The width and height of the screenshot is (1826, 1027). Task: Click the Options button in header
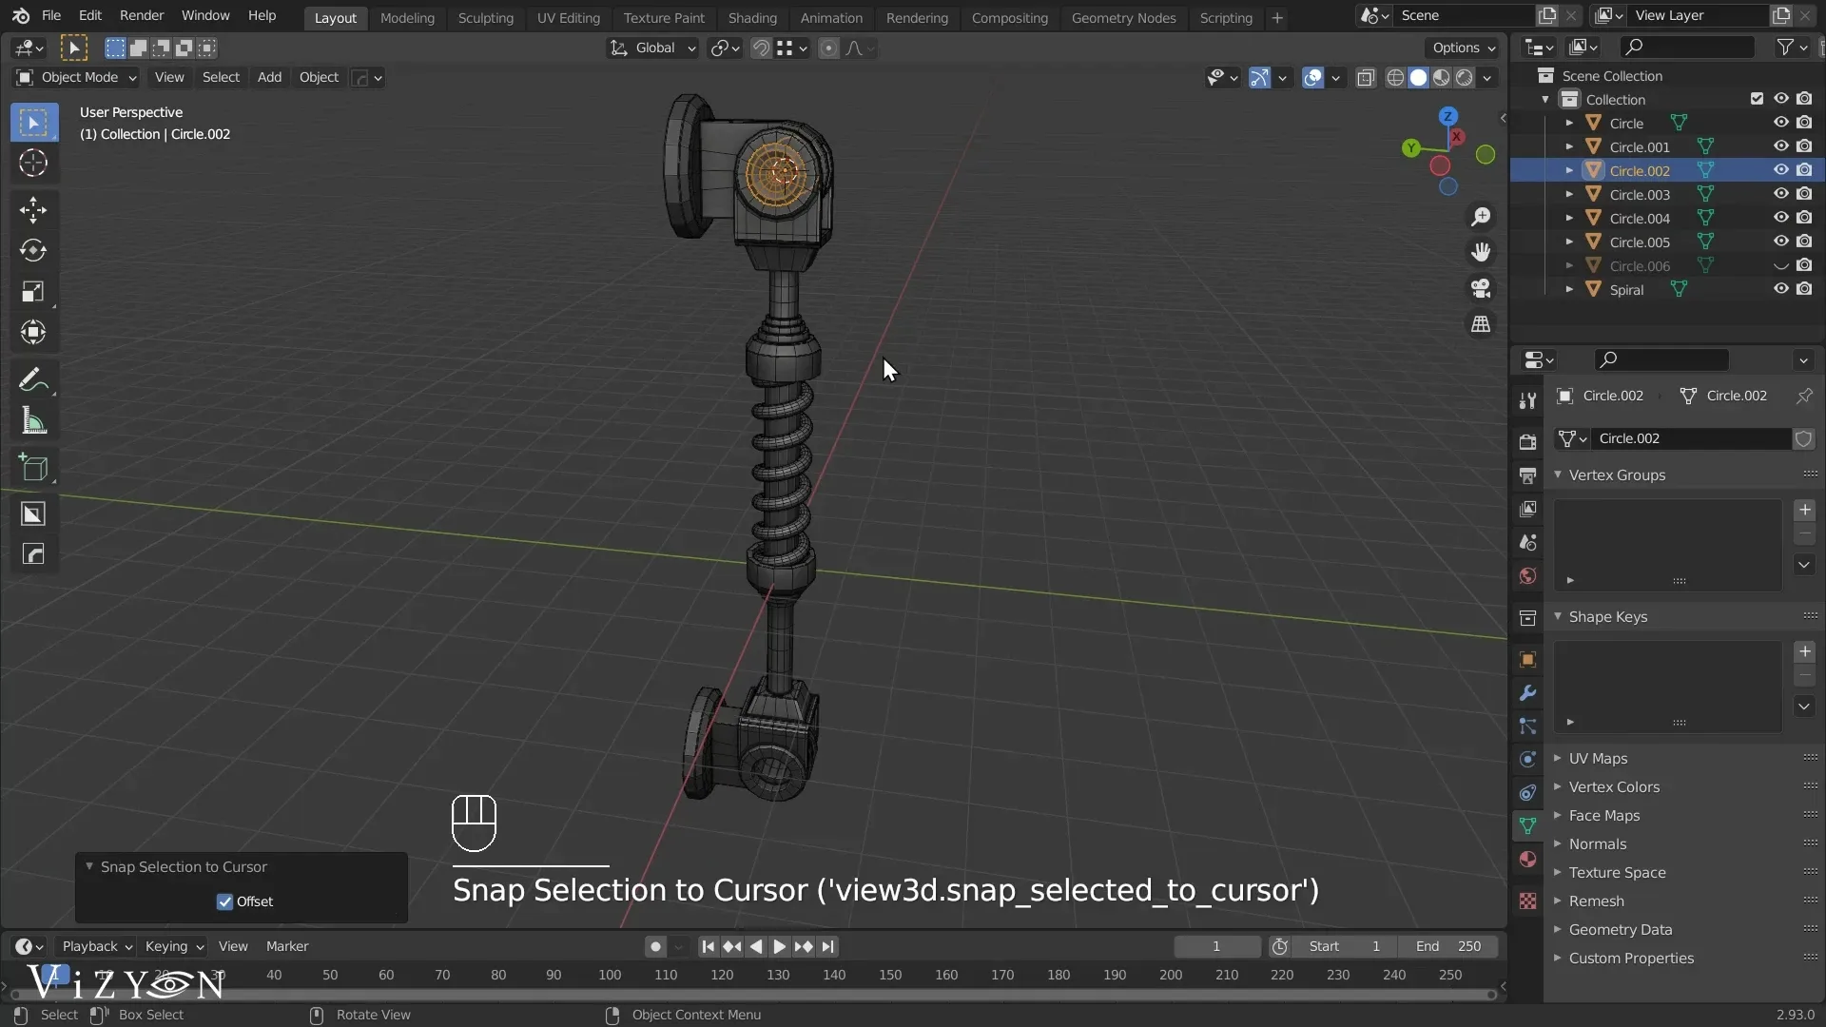click(1463, 48)
